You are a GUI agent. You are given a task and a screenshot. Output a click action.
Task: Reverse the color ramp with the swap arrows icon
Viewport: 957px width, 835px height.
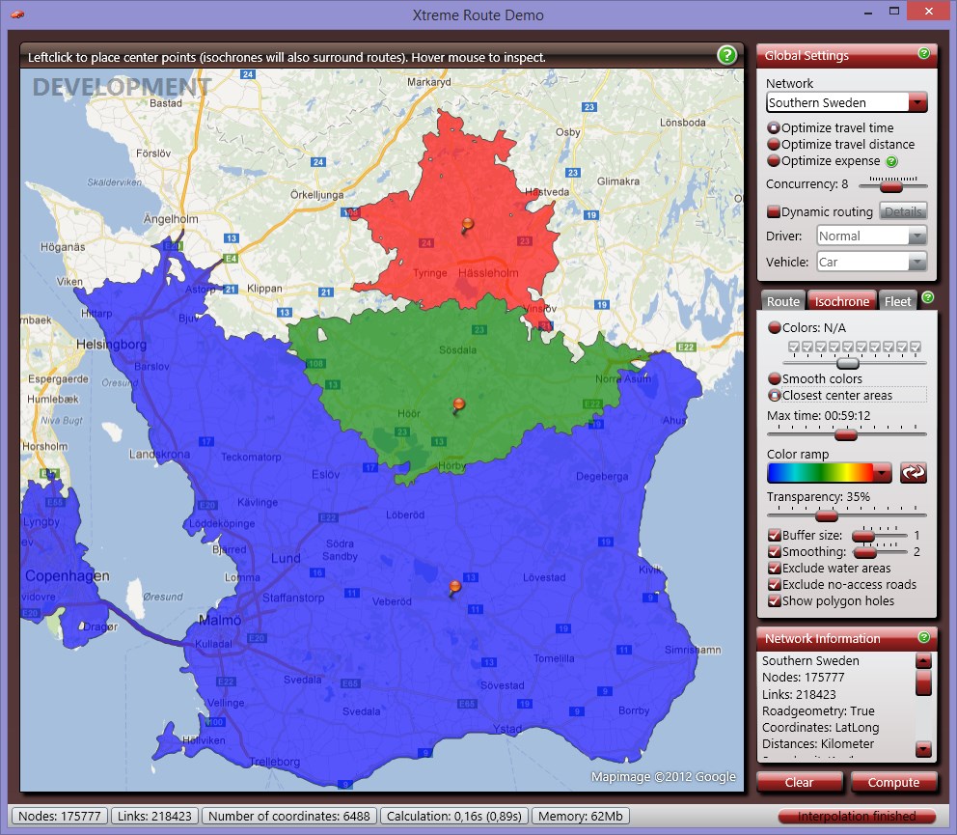point(913,472)
